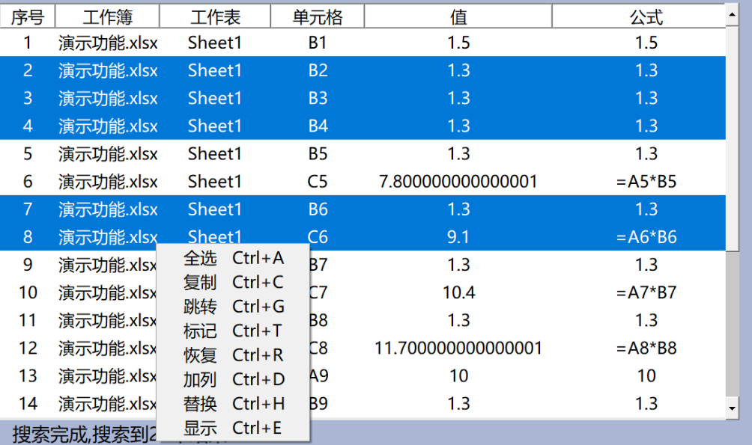Image resolution: width=752 pixels, height=445 pixels.
Task: Select 恢复 from the context menu
Action: (233, 355)
